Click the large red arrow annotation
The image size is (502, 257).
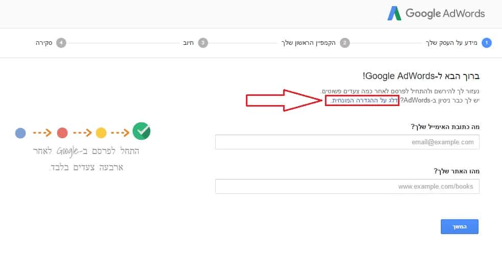click(x=284, y=100)
